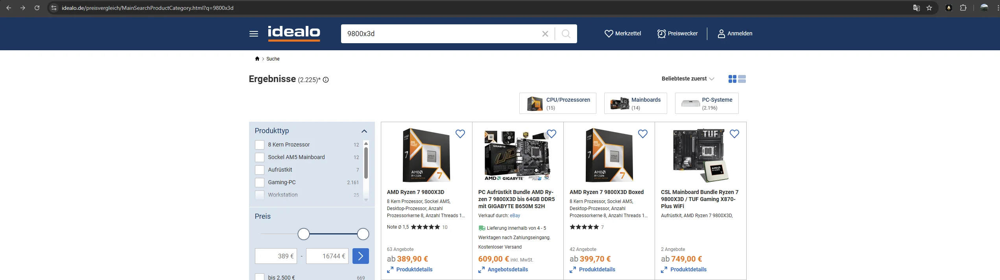Viewport: 1000px width, 280px height.
Task: Open PC Aufrüstkit Bundle title link
Action: click(517, 199)
